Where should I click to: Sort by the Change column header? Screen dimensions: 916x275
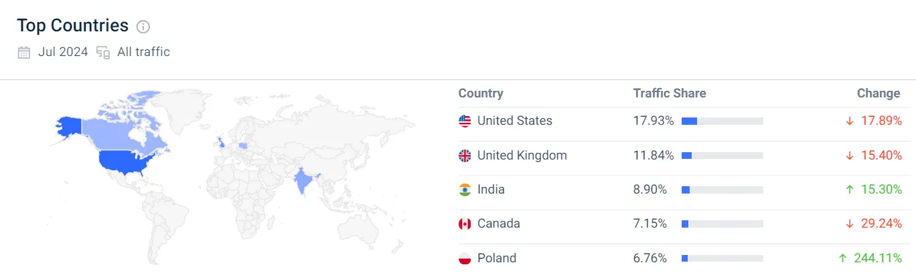(879, 93)
